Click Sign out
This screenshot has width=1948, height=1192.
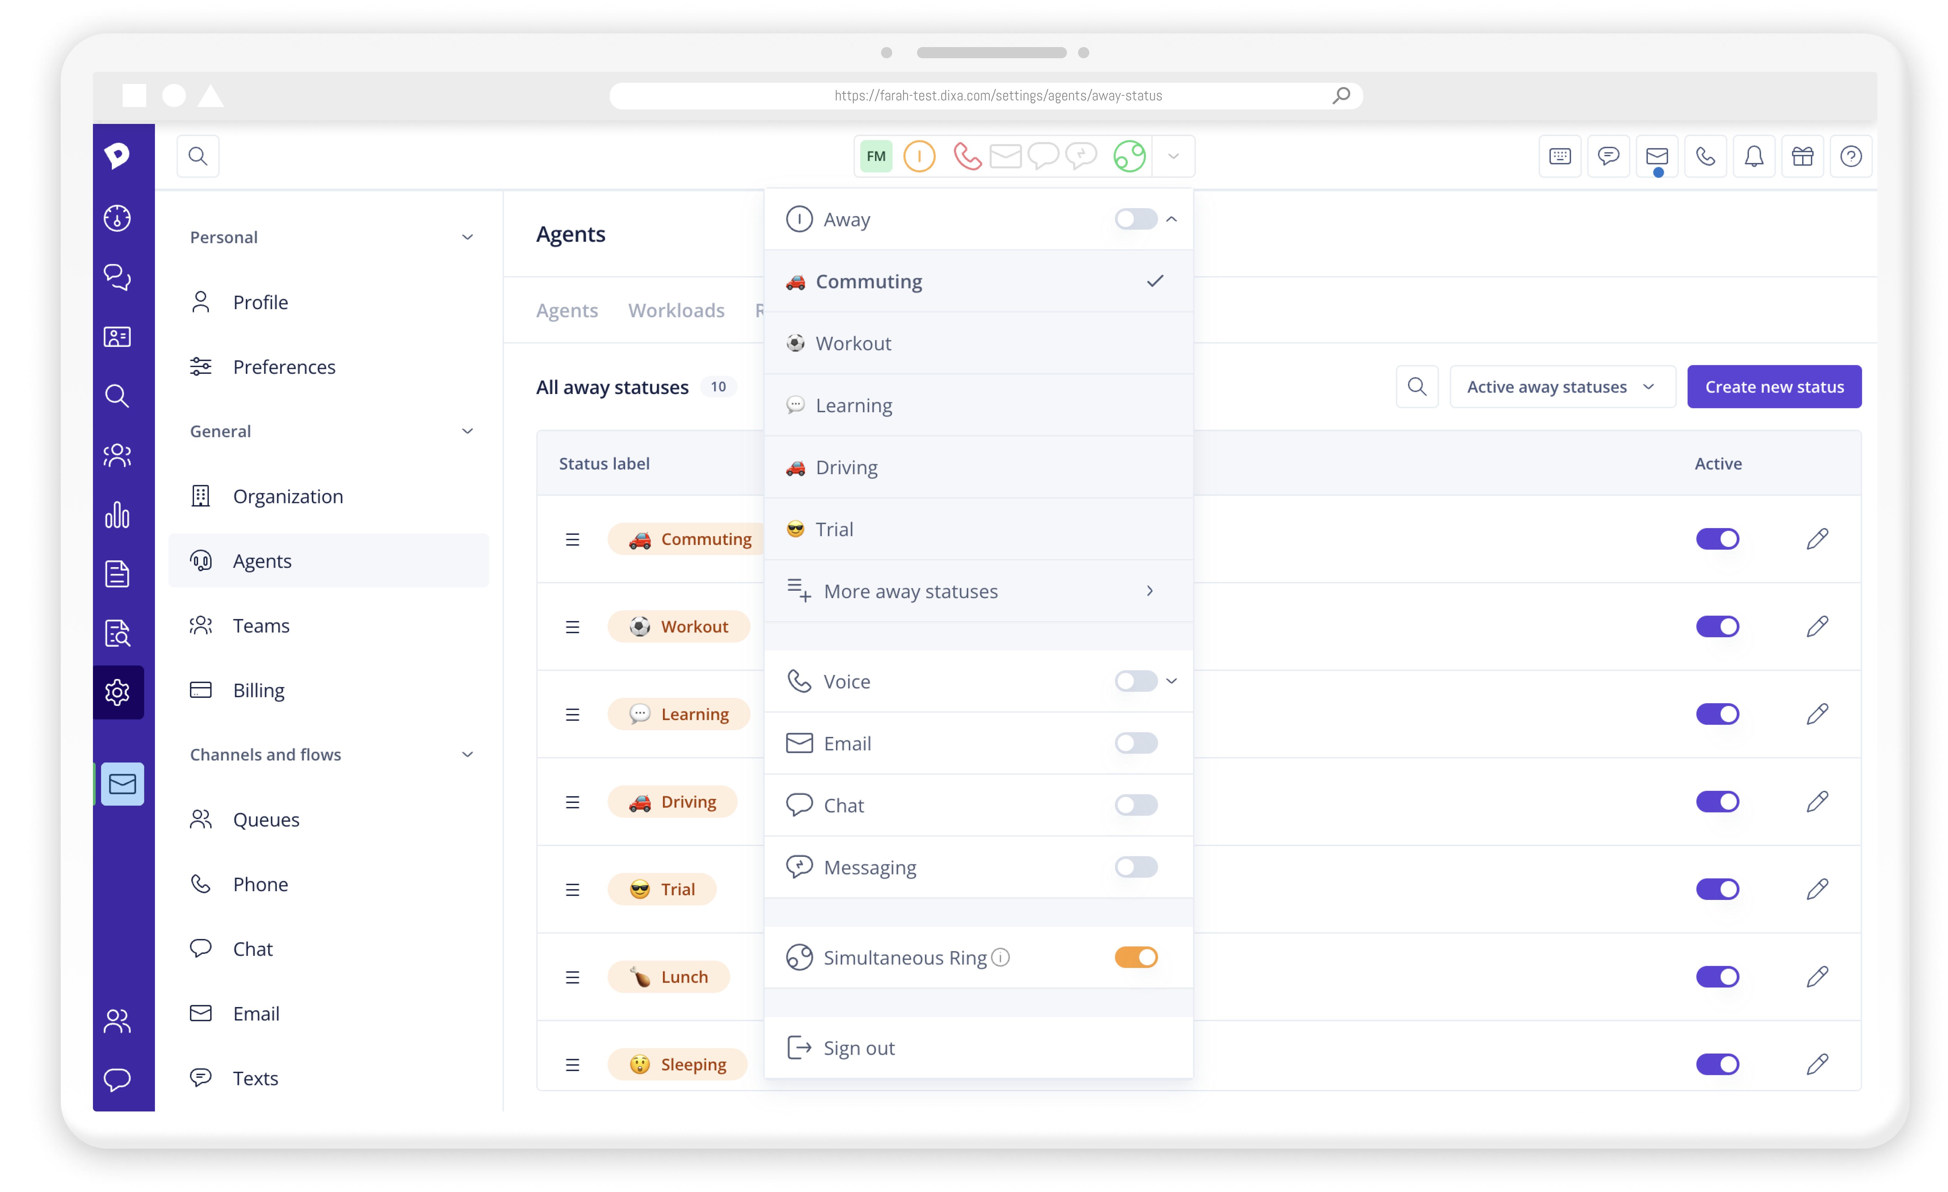click(978, 1048)
